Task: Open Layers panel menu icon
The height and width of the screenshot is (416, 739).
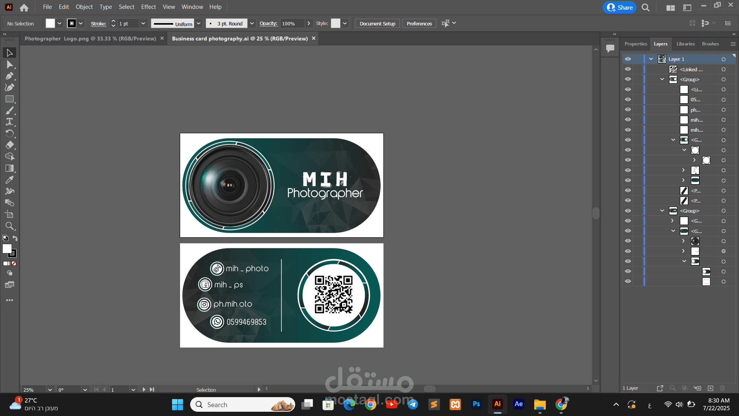Action: point(733,44)
